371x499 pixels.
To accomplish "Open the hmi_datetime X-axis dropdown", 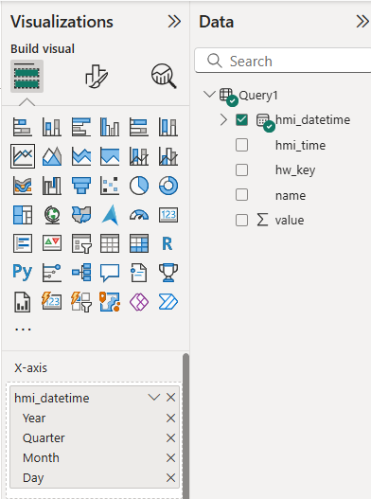I will coord(154,397).
